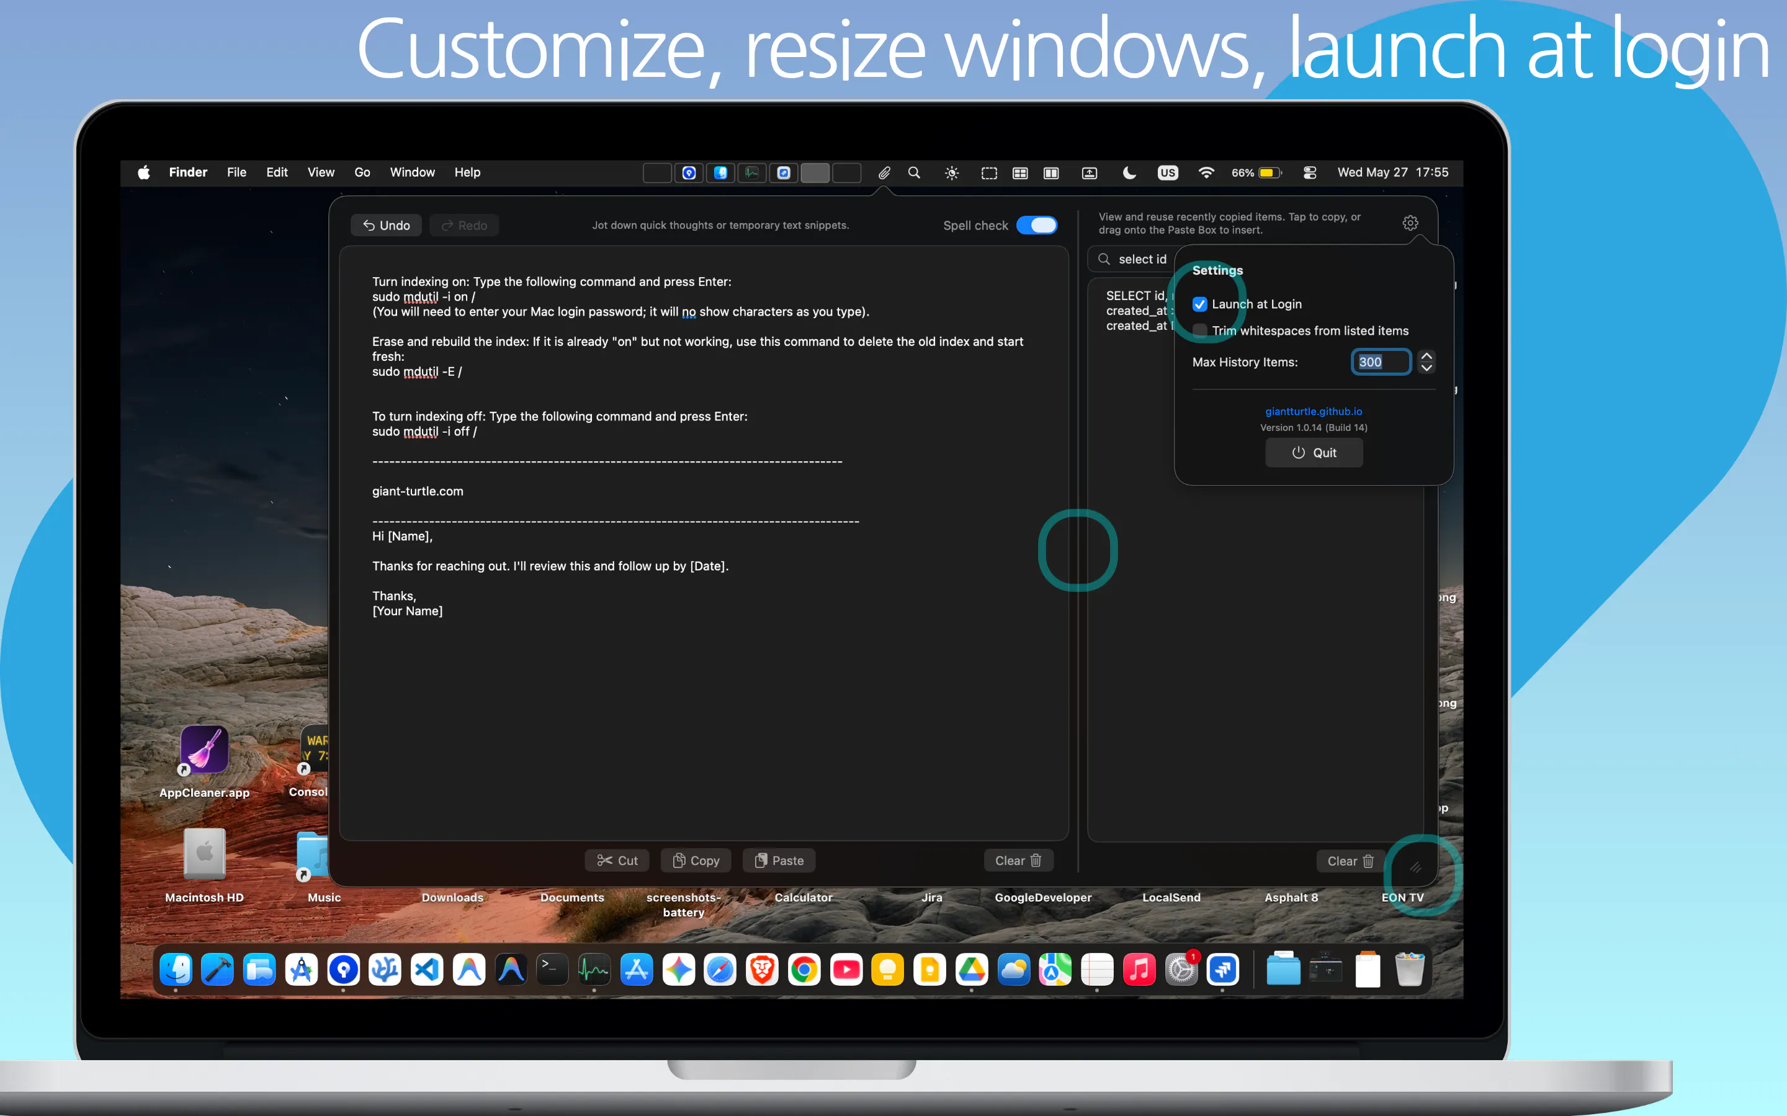Launch Google Chrome from the Dock
The height and width of the screenshot is (1116, 1787).
click(x=804, y=969)
